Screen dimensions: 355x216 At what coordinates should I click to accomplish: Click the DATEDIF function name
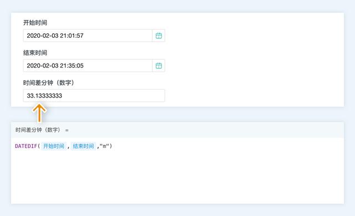(x=26, y=146)
